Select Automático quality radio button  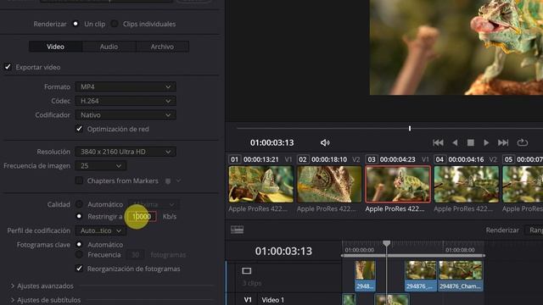(79, 204)
